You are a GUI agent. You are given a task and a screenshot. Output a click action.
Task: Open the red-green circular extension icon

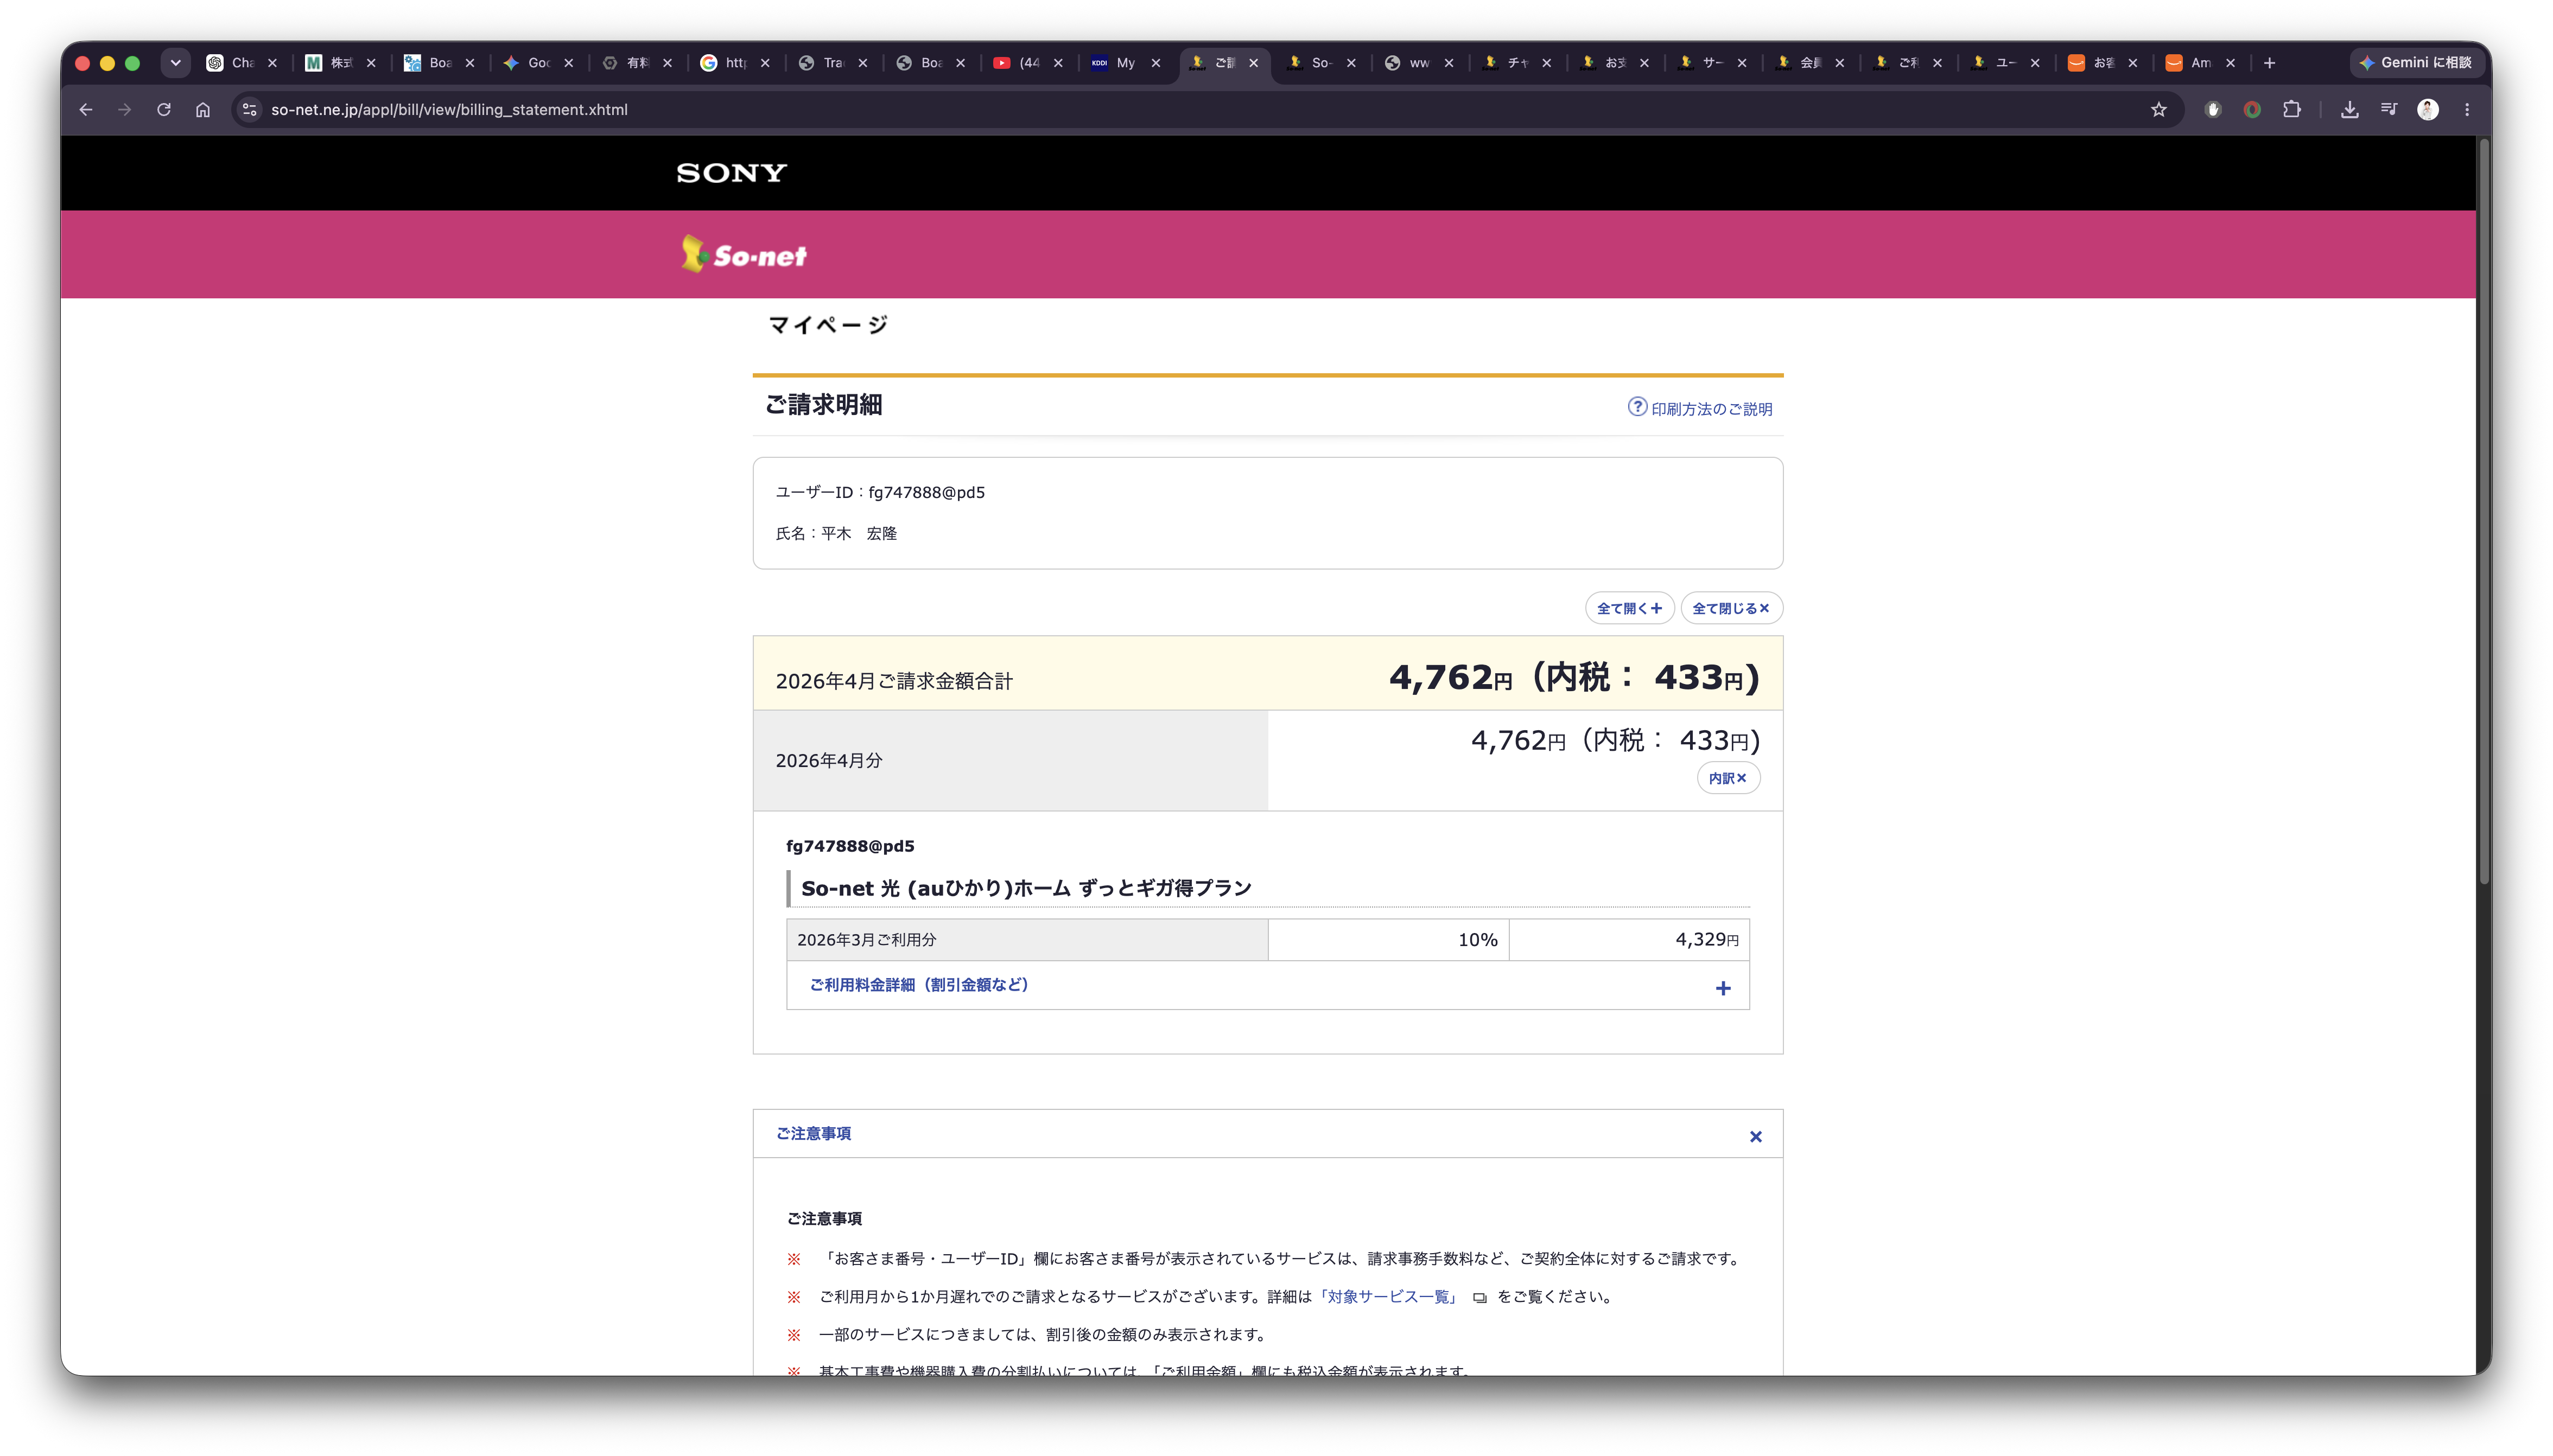(x=2252, y=110)
